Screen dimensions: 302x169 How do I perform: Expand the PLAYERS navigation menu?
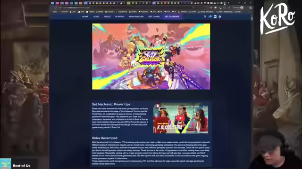[119, 17]
